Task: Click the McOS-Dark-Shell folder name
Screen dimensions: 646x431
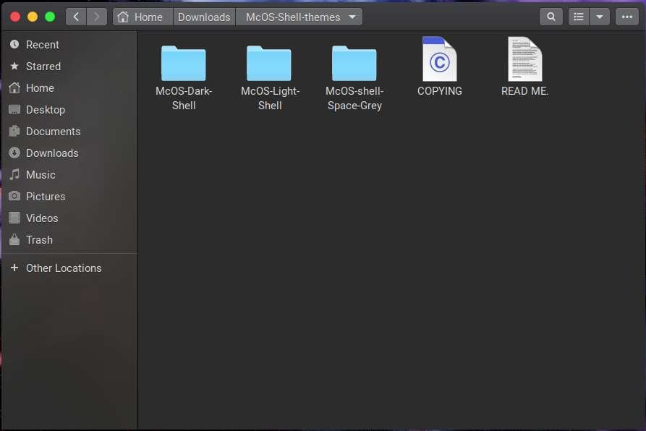Action: 184,98
